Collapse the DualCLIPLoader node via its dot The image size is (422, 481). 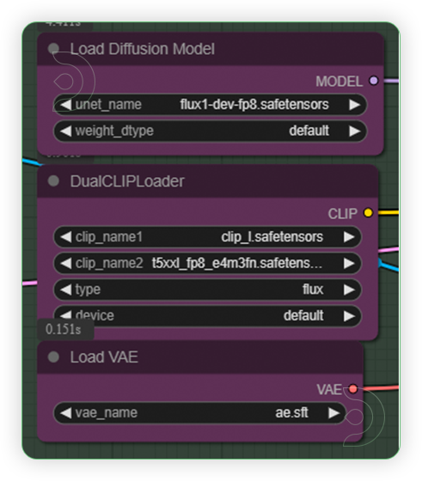coord(53,181)
